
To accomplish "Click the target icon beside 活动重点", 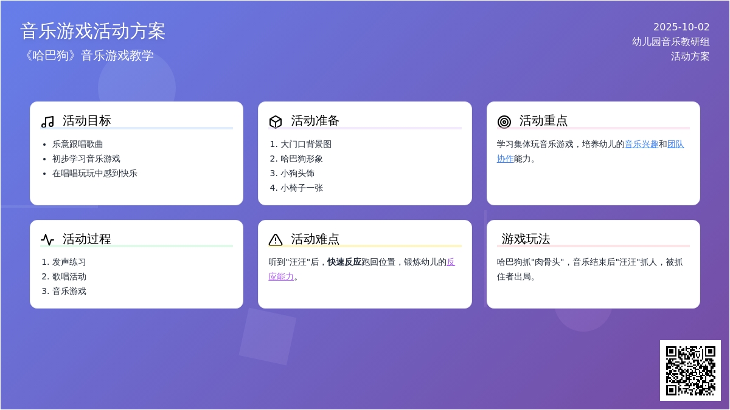I will tap(504, 121).
